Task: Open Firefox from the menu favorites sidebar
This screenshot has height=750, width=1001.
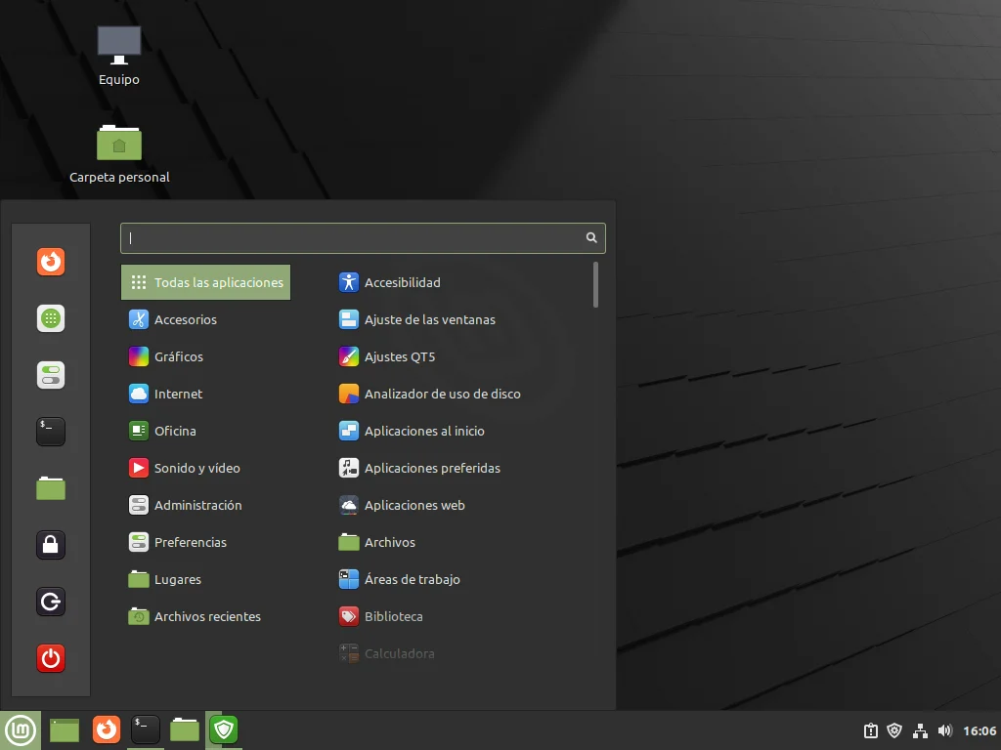Action: pos(51,262)
